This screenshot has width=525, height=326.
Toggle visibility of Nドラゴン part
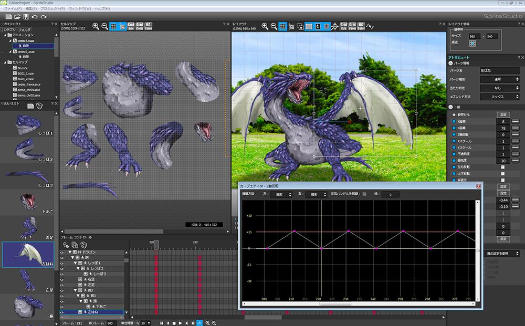tap(62, 252)
